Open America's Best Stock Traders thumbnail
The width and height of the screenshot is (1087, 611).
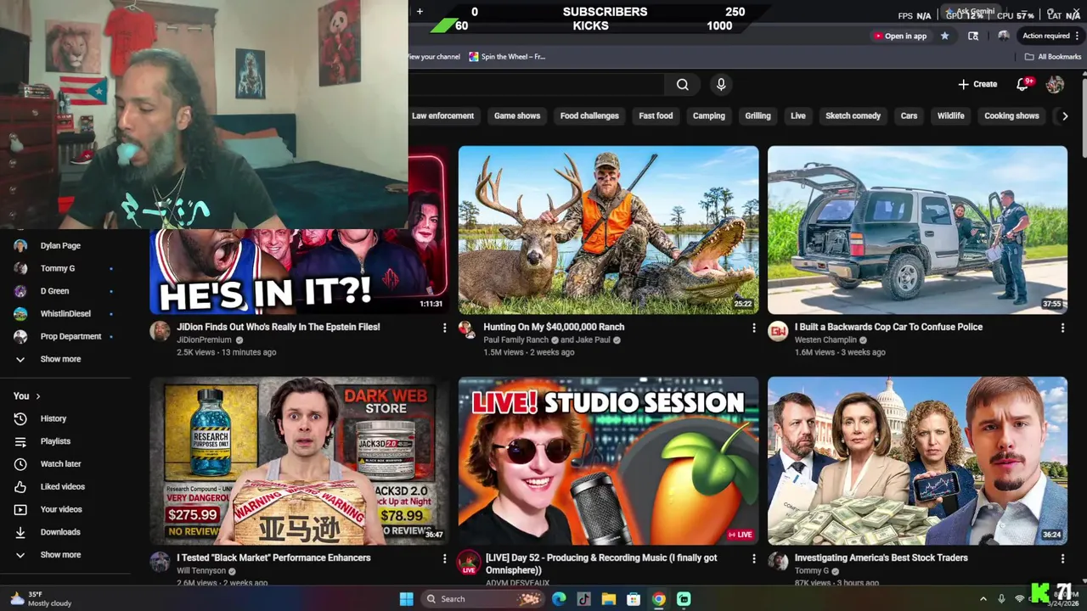[x=917, y=461]
